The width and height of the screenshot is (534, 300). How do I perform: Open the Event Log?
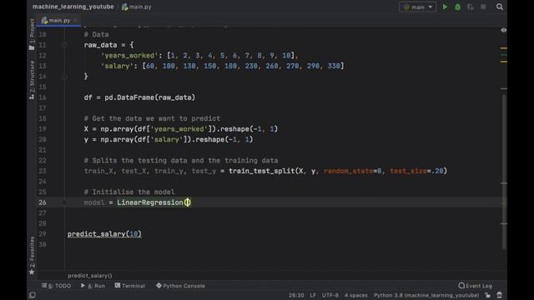point(475,286)
